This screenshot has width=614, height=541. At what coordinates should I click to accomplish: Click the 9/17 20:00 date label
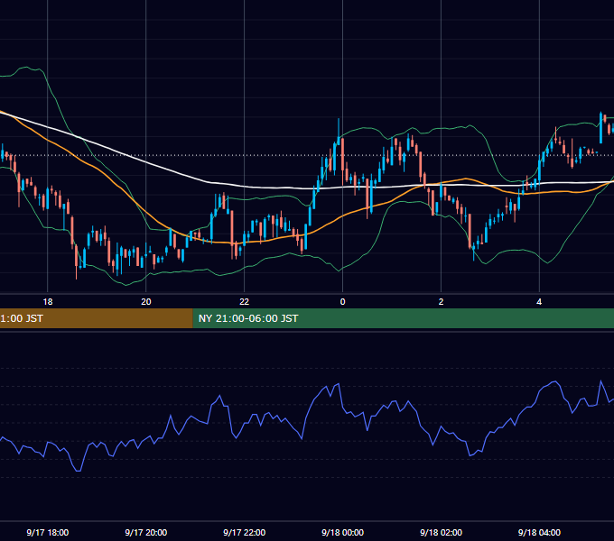pyautogui.click(x=146, y=532)
